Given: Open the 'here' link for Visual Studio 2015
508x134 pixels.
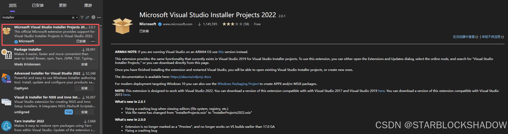Looking at the screenshot, I should (x=126, y=95).
